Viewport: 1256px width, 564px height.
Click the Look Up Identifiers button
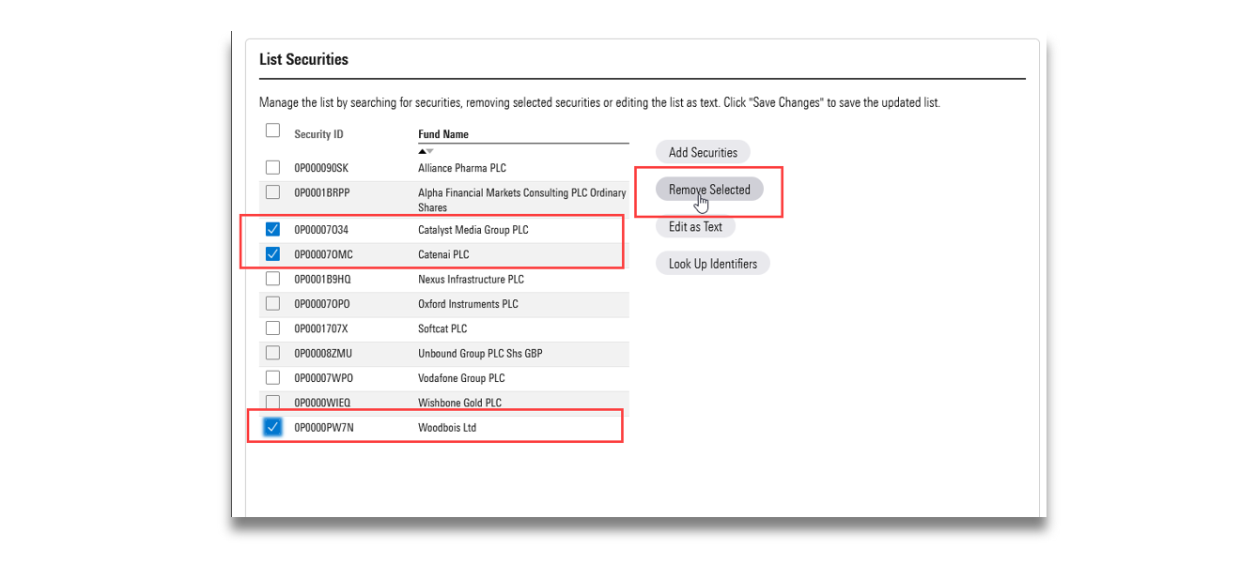(x=713, y=263)
